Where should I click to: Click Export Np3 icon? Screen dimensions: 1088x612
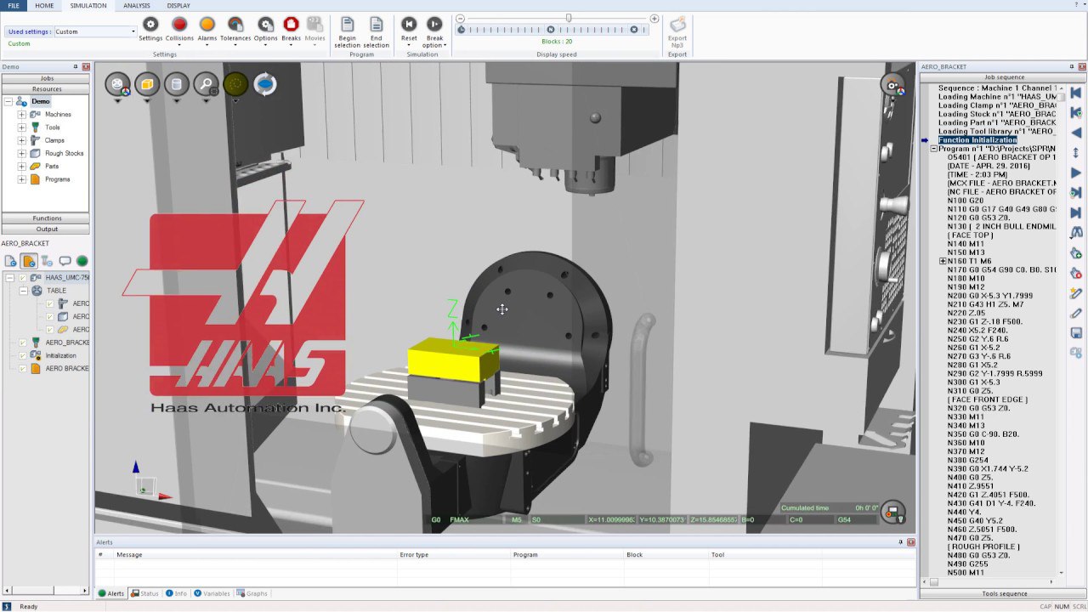(x=677, y=31)
